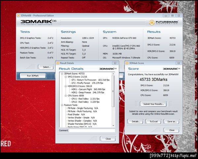Viewport: 198px width, 159px height.
Task: Click the 3DMark06 logo in main window
Action: pyautogui.click(x=38, y=22)
